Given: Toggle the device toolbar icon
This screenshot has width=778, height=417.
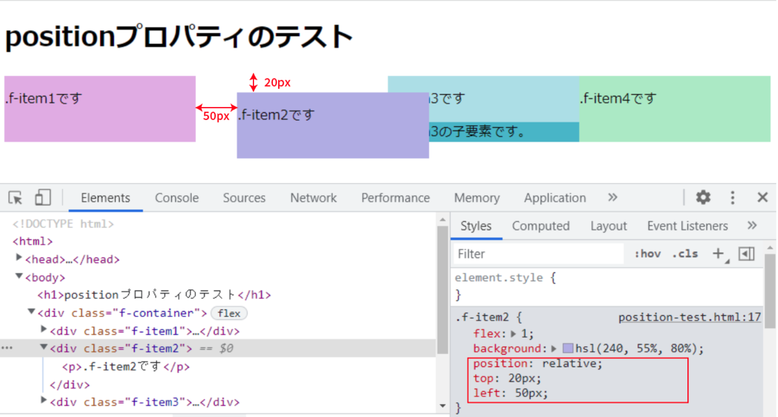Looking at the screenshot, I should pos(43,198).
